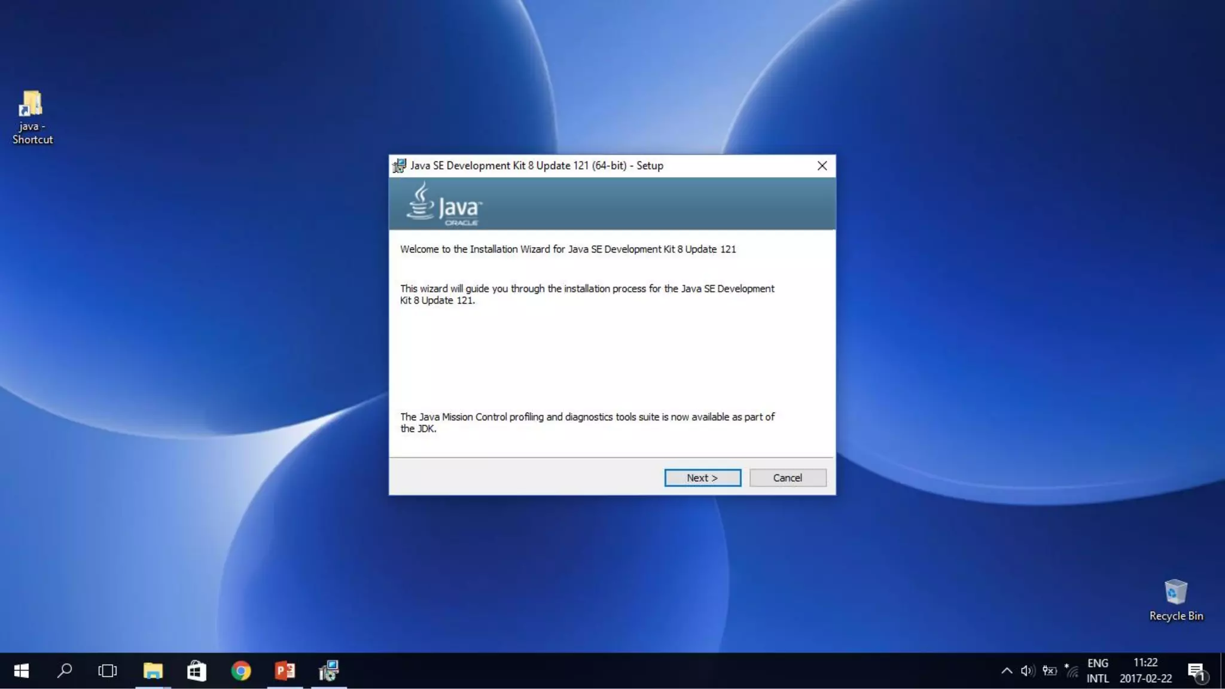Open the Windows Start menu

[22, 670]
